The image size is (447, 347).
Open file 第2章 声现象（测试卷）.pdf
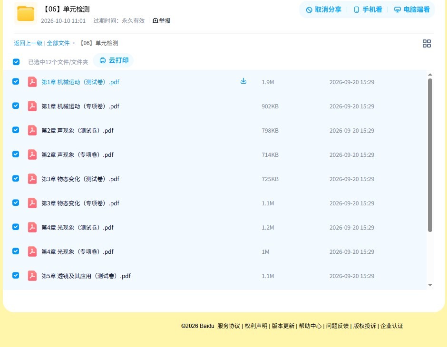pos(78,130)
